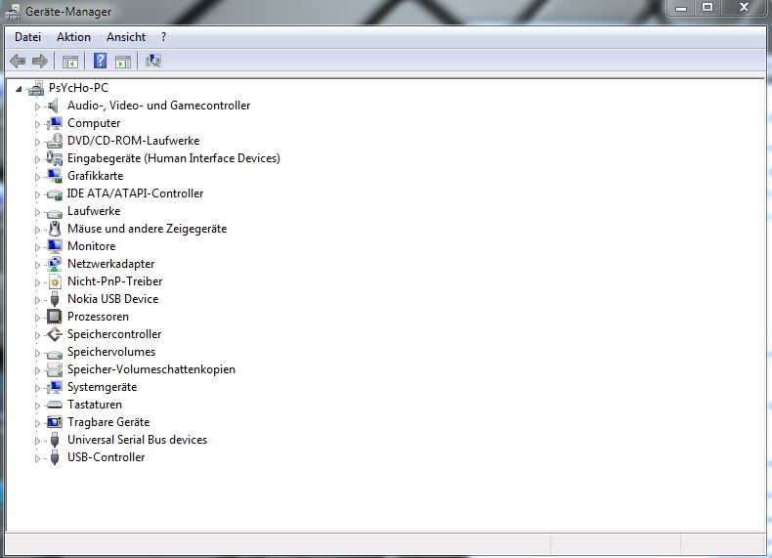Show or hide the action pane icon
This screenshot has height=558, width=772.
tap(123, 62)
